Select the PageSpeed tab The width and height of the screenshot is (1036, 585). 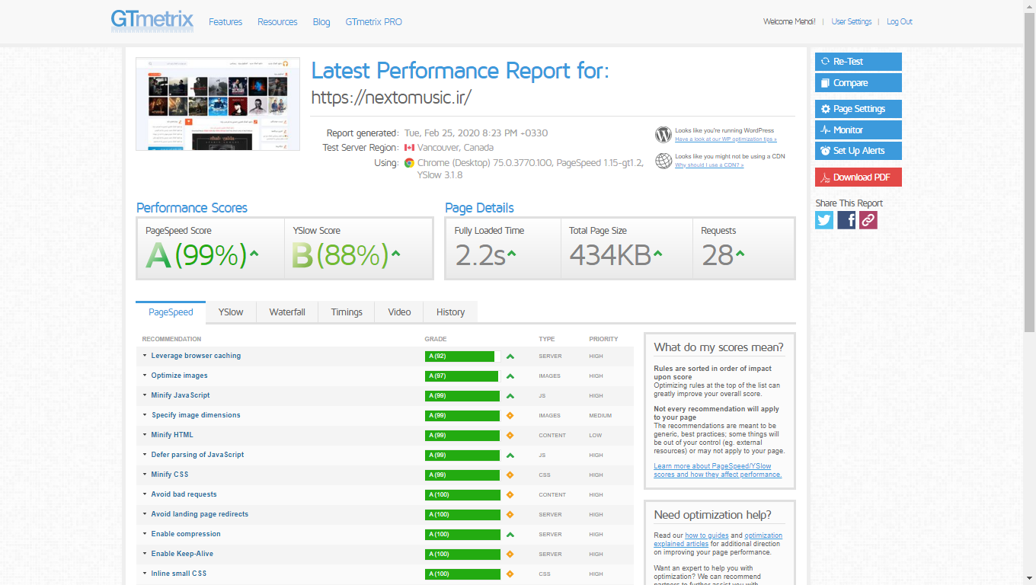(171, 312)
